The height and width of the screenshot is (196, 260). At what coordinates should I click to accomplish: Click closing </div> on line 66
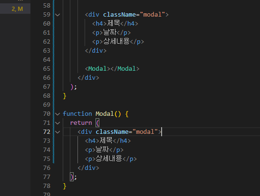88,78
